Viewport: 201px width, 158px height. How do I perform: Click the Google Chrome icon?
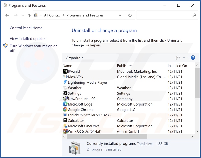(65, 110)
